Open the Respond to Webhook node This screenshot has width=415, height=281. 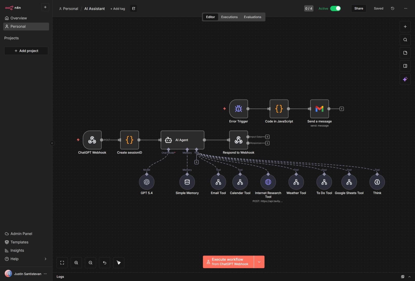[x=238, y=140]
